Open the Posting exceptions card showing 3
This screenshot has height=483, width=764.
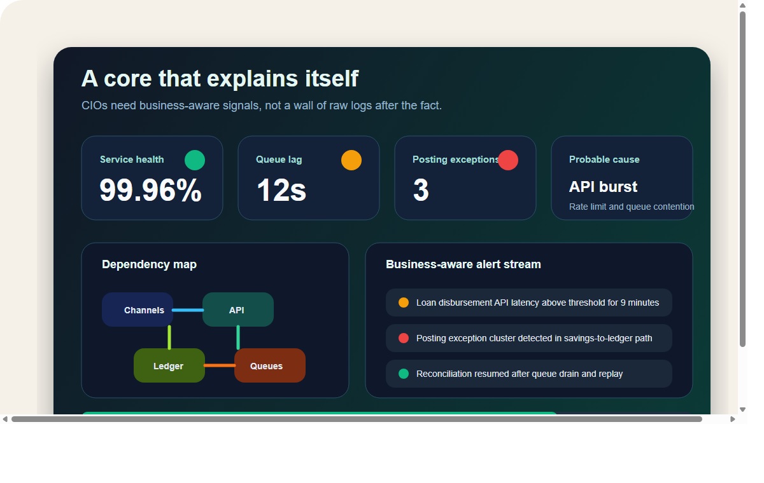465,177
